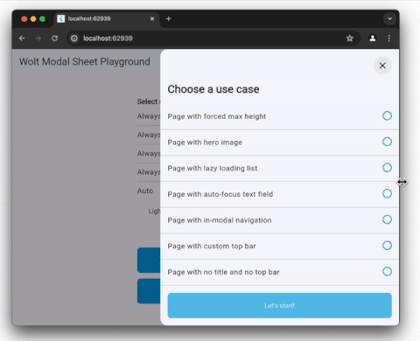Select Page with forced max height radio
Screen dimensions: 420x341
387,115
